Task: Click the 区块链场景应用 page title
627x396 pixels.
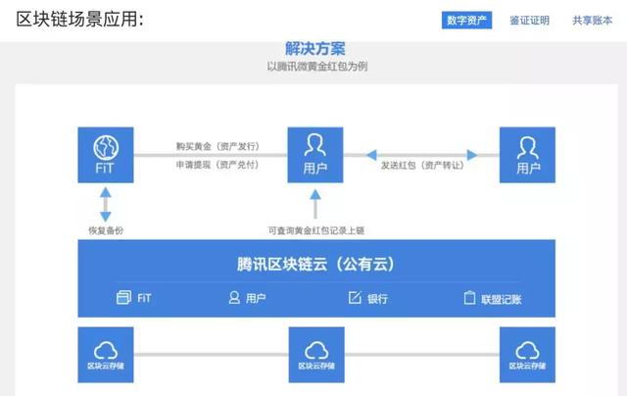Action: click(80, 20)
